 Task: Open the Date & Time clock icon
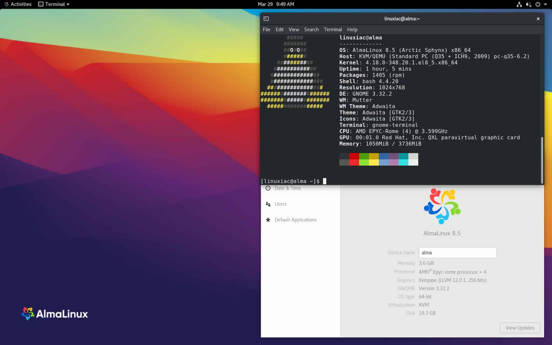point(268,188)
